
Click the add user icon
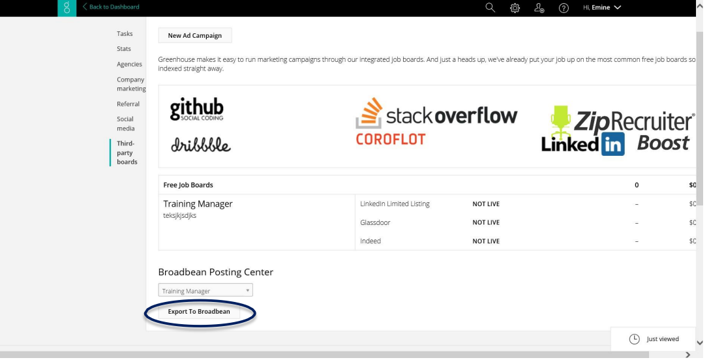539,8
